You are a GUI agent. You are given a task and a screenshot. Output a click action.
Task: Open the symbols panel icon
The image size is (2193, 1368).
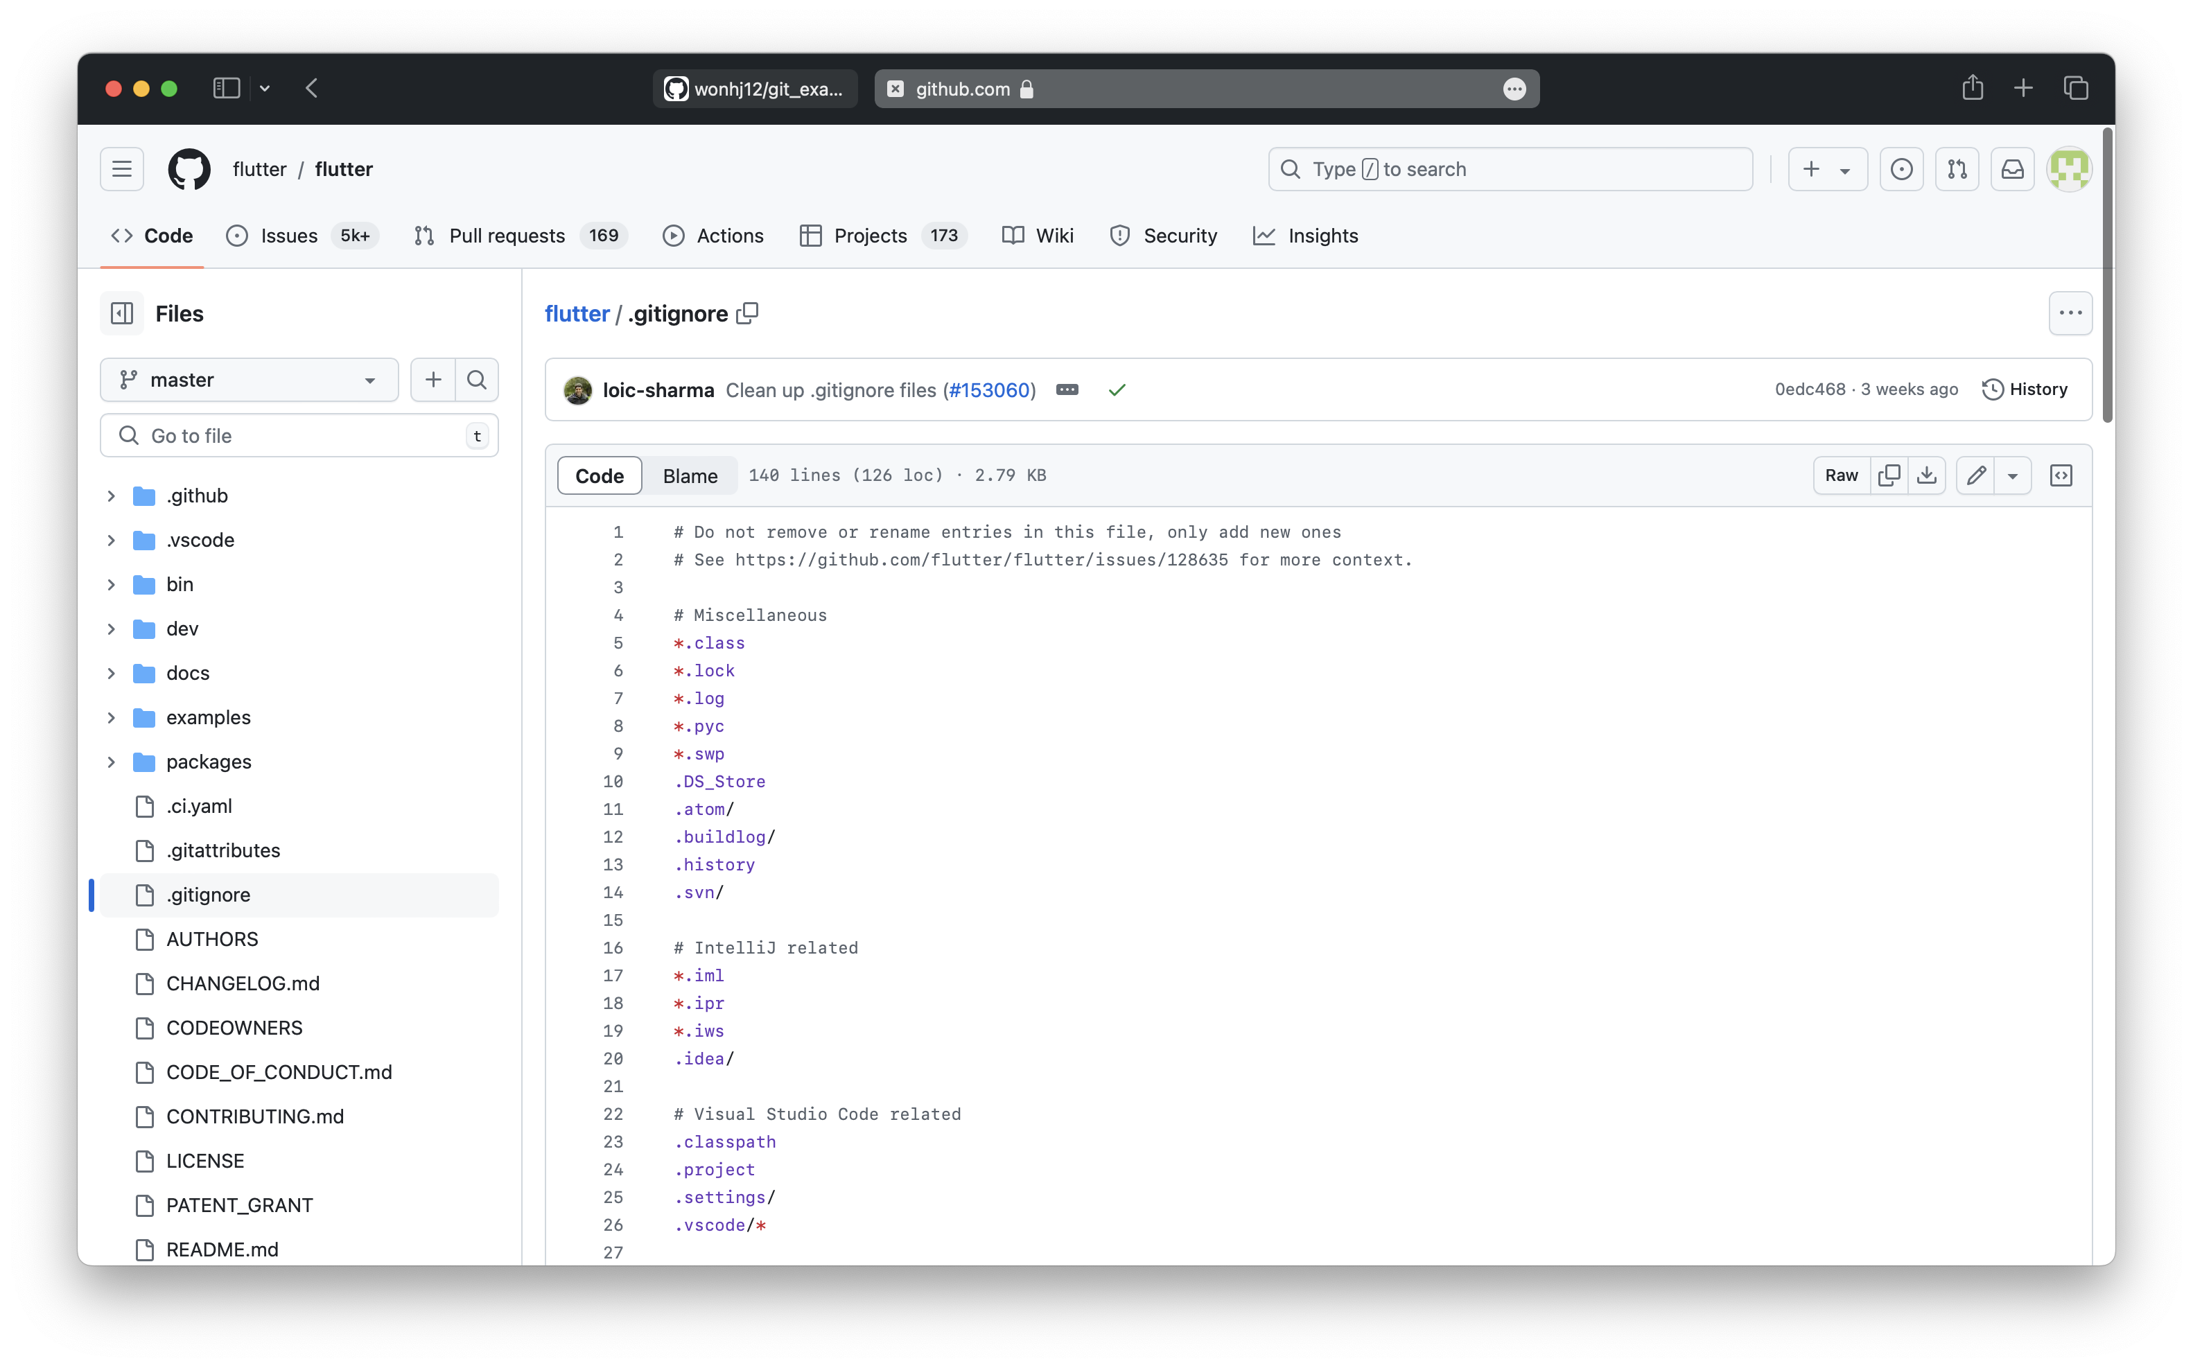2061,475
